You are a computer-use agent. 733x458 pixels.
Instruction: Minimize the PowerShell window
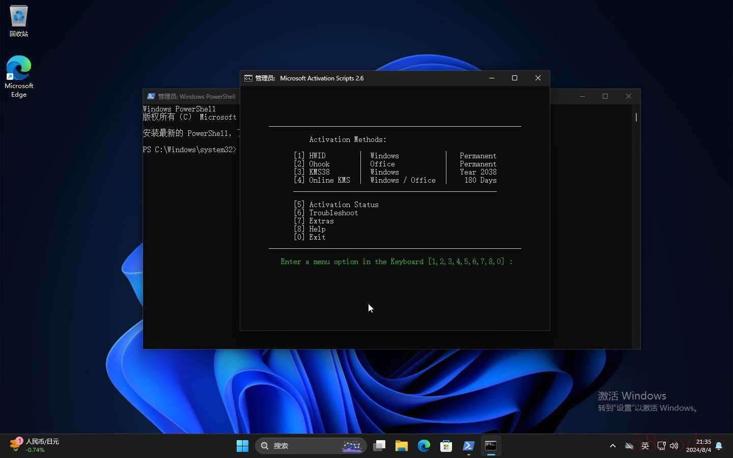pos(582,96)
